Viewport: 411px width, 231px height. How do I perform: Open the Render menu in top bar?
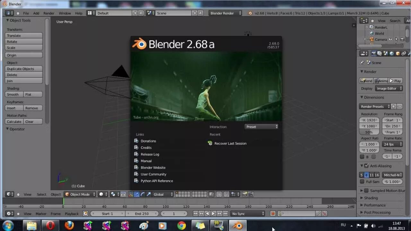point(49,13)
